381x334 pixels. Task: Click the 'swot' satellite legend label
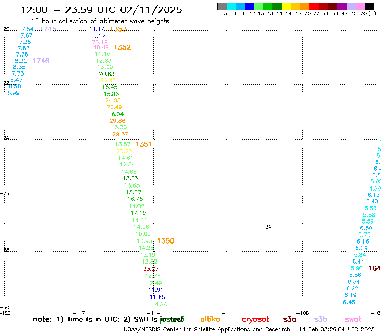pos(353,320)
